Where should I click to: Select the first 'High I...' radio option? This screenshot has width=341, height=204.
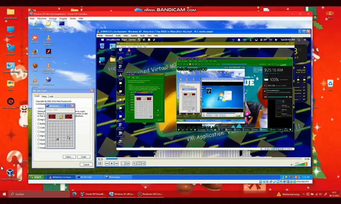pyautogui.click(x=39, y=120)
